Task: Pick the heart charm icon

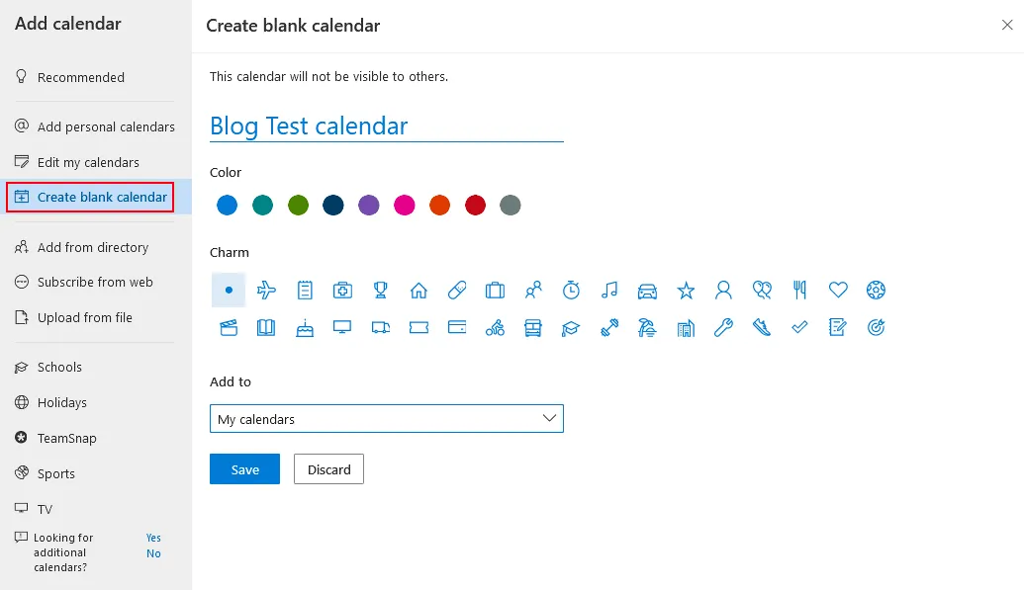Action: 838,290
